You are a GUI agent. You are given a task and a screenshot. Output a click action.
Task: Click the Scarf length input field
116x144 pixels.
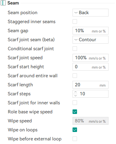point(91,85)
